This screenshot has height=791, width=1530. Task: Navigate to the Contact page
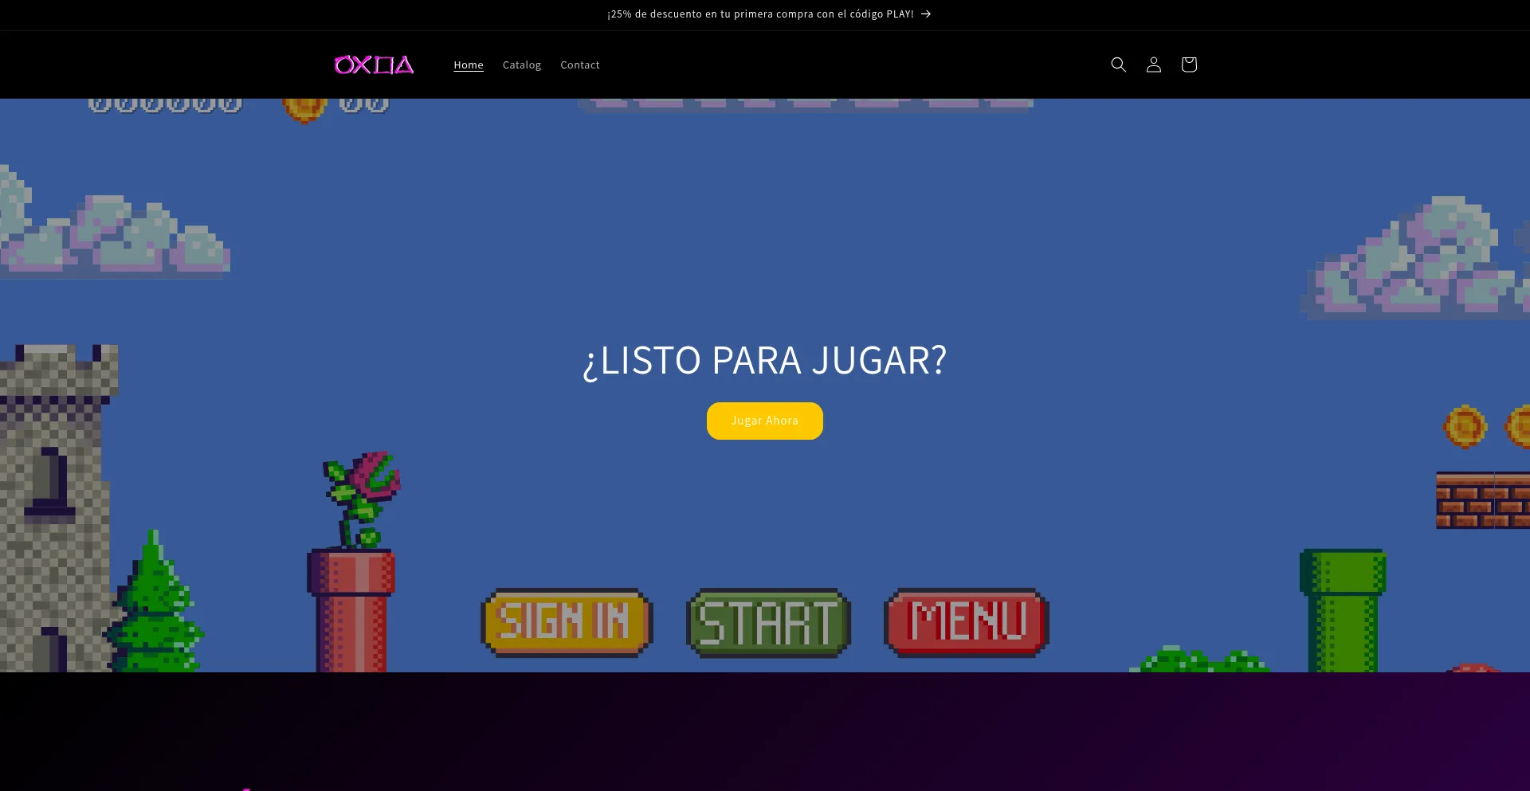pyautogui.click(x=579, y=65)
